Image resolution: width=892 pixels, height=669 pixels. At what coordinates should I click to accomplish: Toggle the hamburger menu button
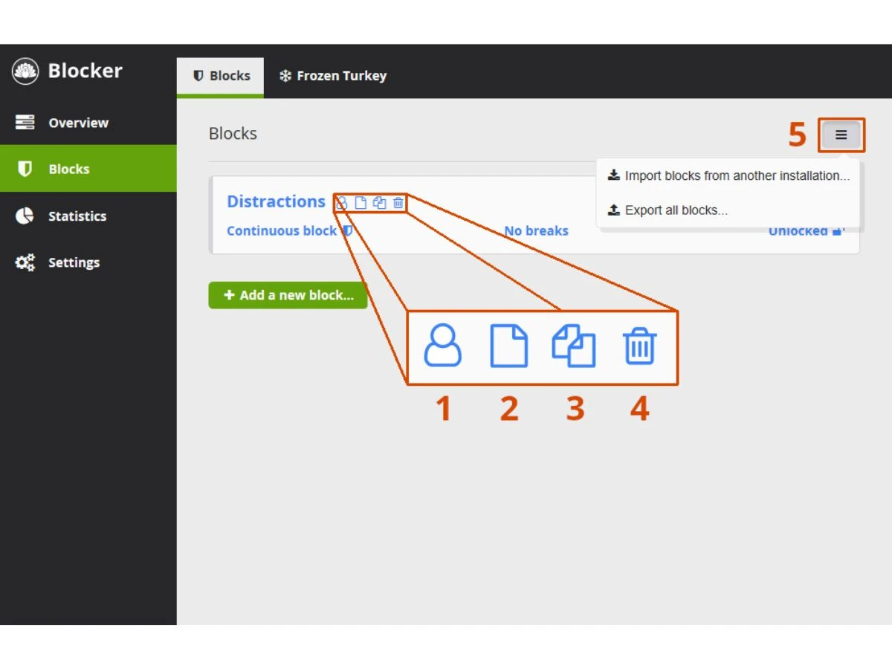pos(841,135)
